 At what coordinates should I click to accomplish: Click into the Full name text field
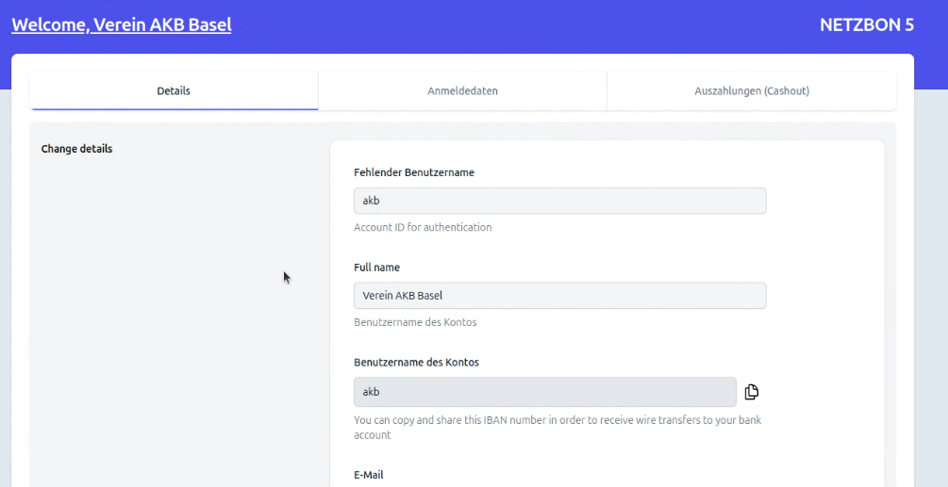pos(559,296)
